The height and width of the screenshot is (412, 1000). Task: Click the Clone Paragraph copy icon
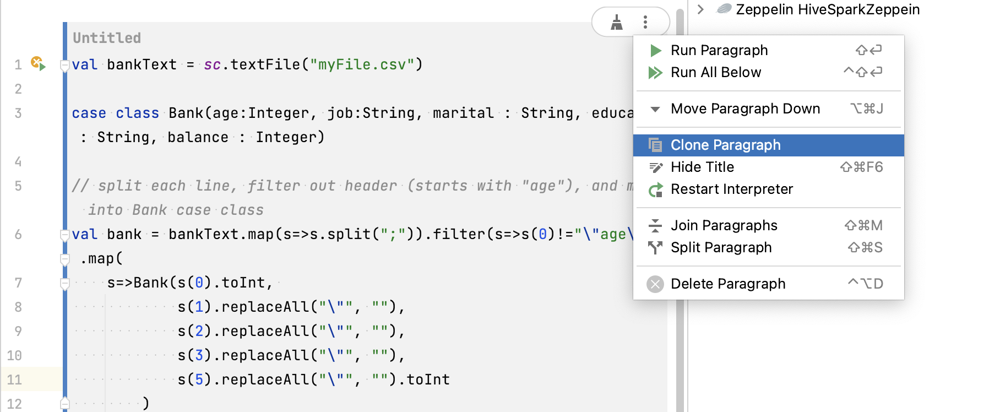[x=655, y=145]
